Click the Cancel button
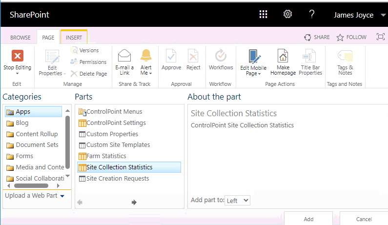 pyautogui.click(x=364, y=219)
